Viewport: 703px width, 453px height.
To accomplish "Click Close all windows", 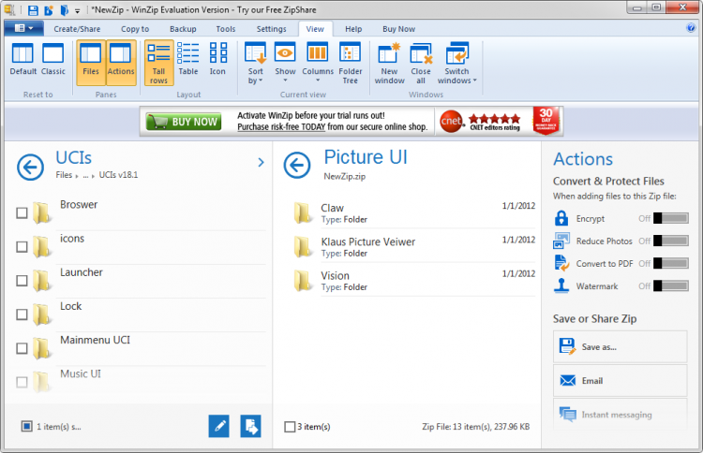I will coord(421,62).
